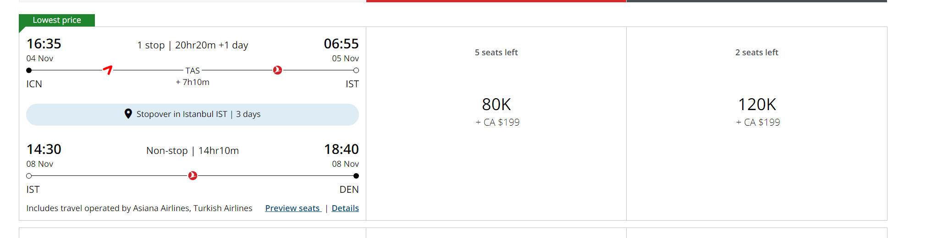Click the location pin icon in the stopover banner
Screen dimensions: 926x238
coord(128,114)
